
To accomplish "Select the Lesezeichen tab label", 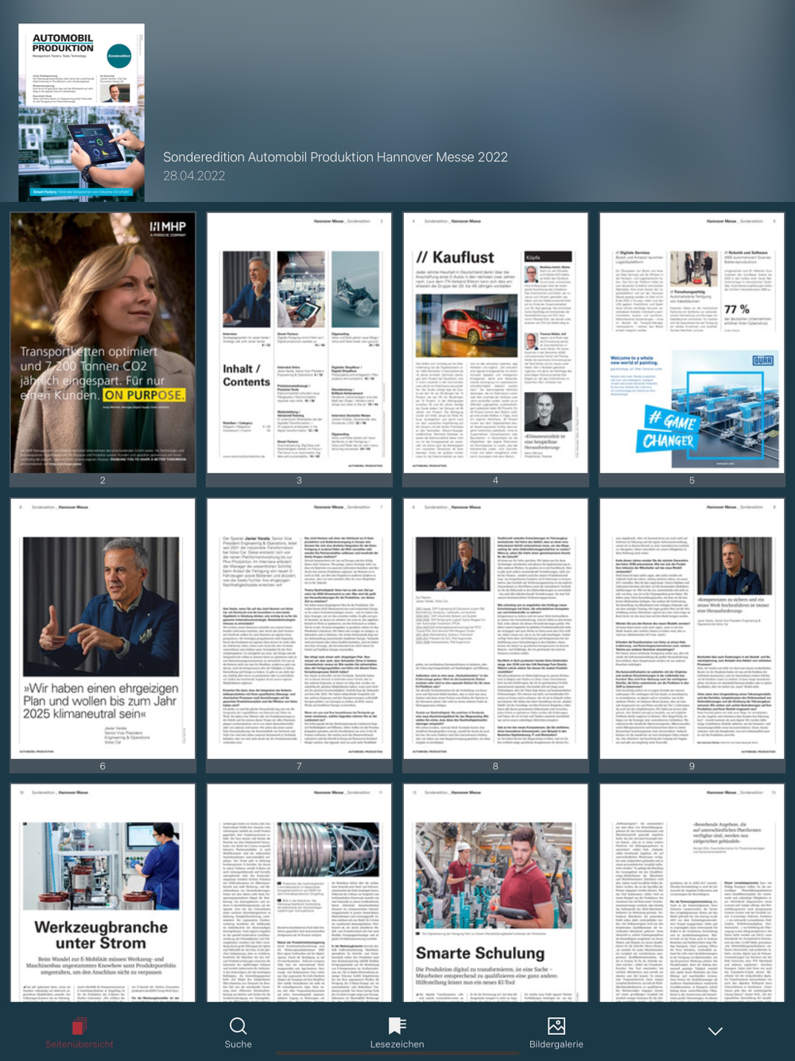I will click(397, 1044).
